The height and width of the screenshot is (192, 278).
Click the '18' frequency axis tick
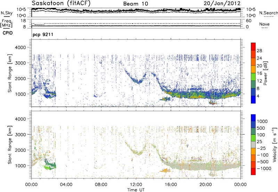tap(23, 21)
